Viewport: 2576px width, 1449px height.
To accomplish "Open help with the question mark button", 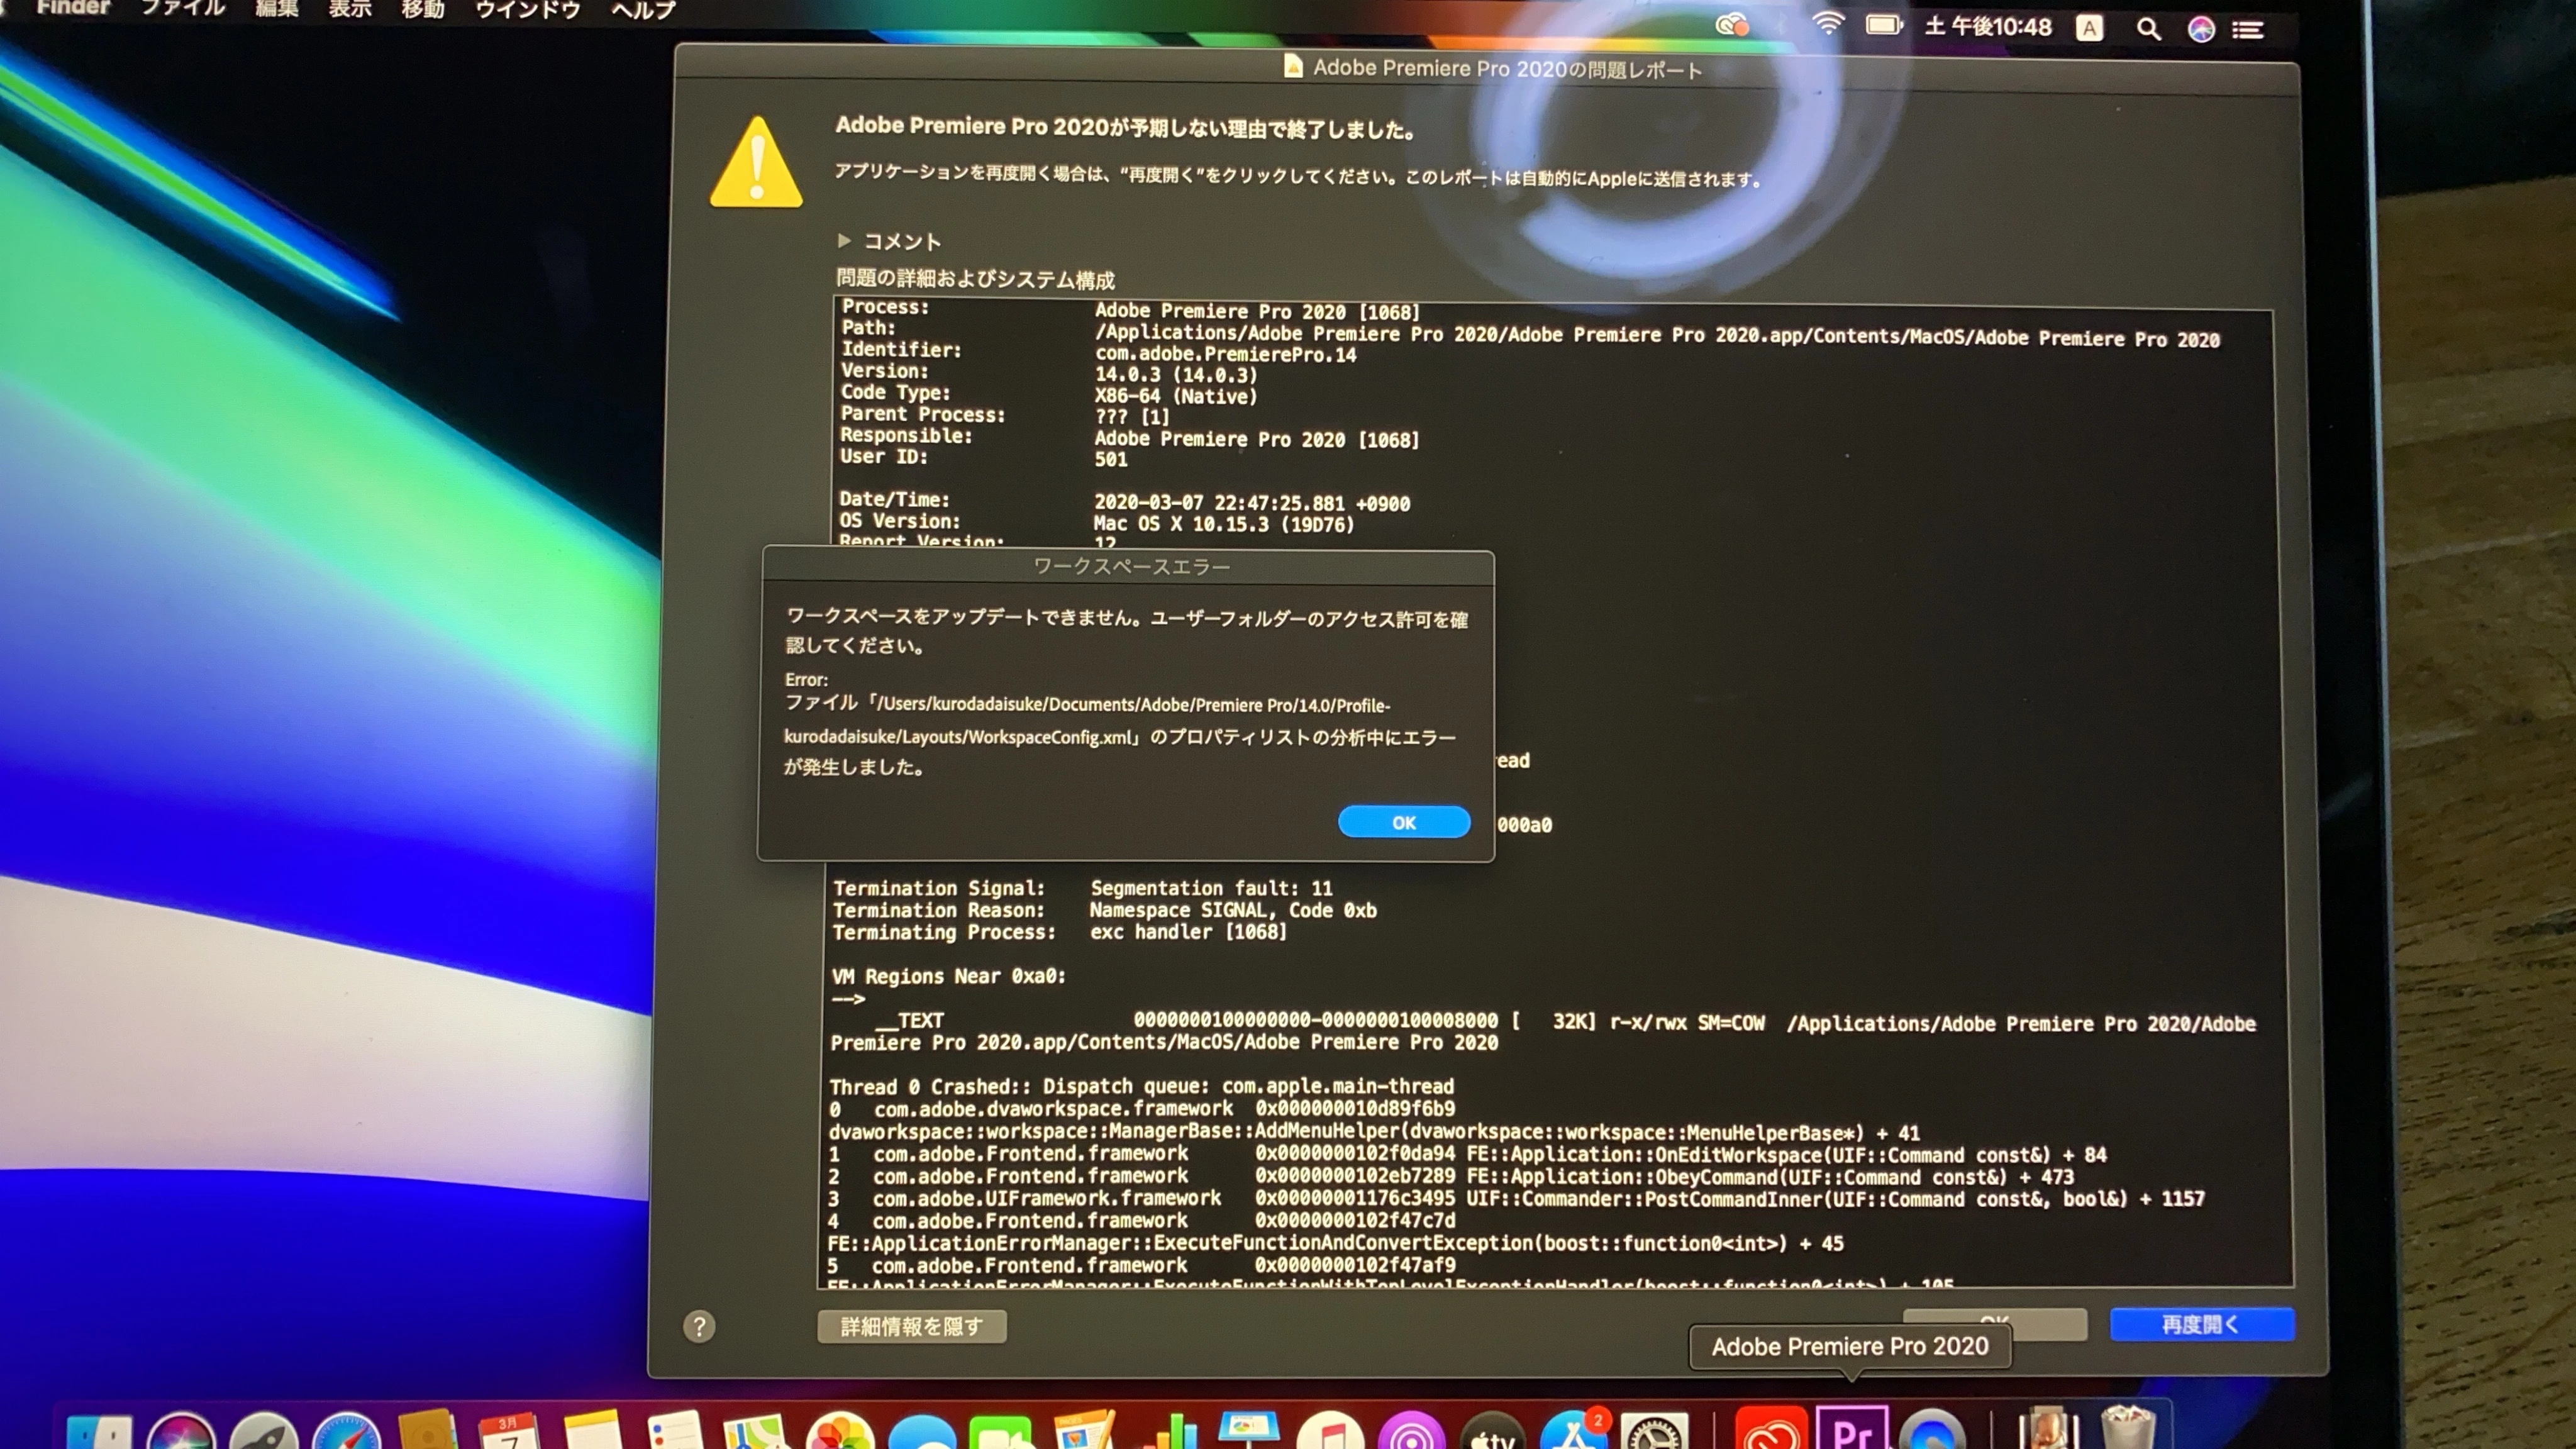I will pos(699,1327).
